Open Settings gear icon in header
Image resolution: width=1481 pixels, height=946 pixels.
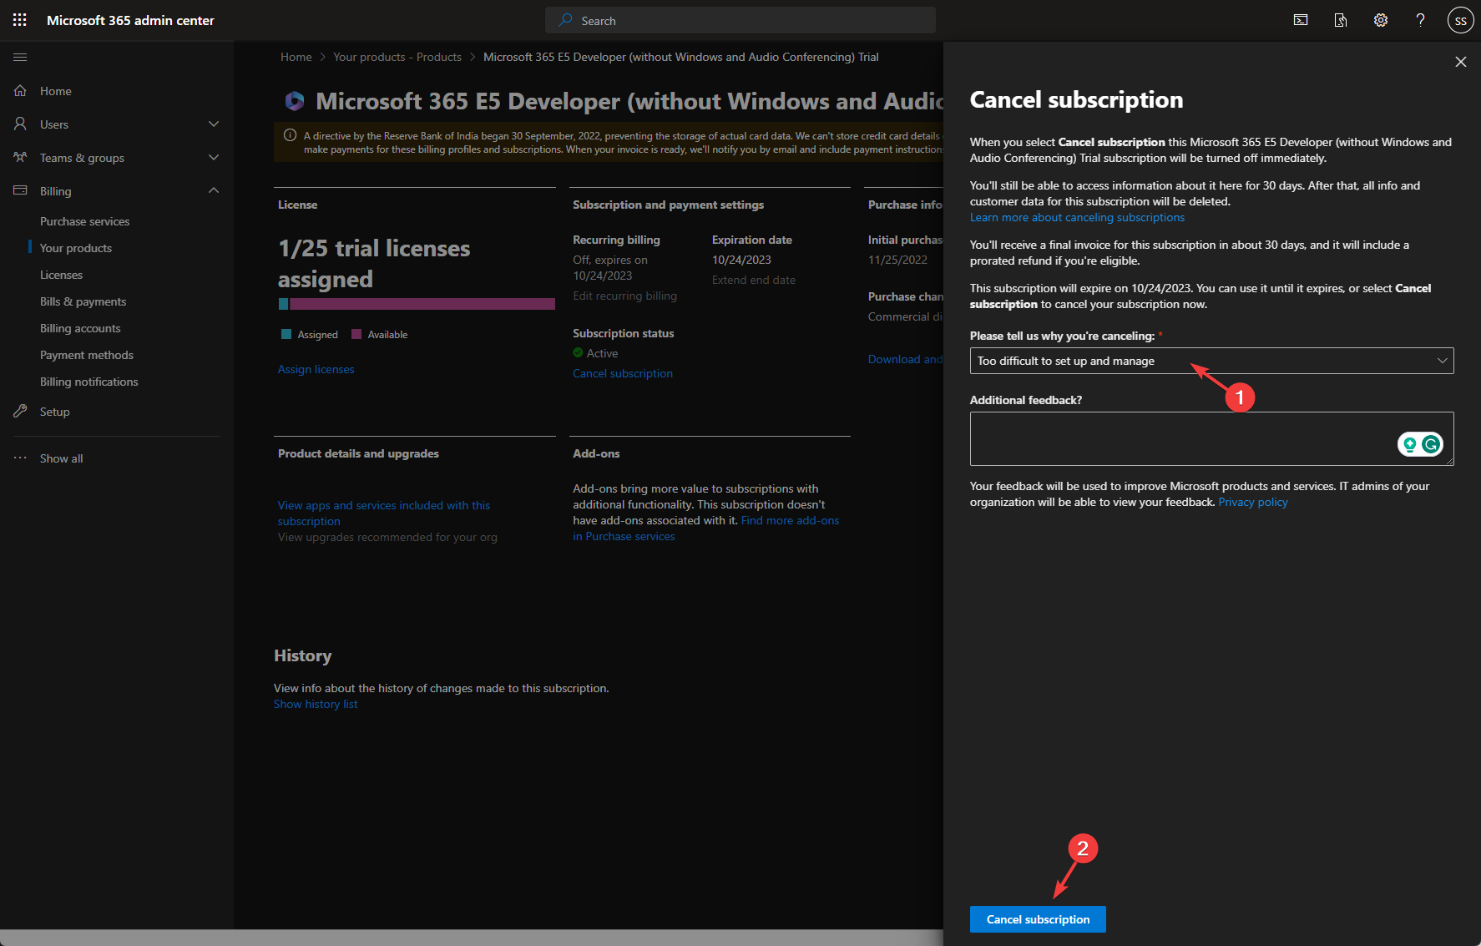[1381, 20]
